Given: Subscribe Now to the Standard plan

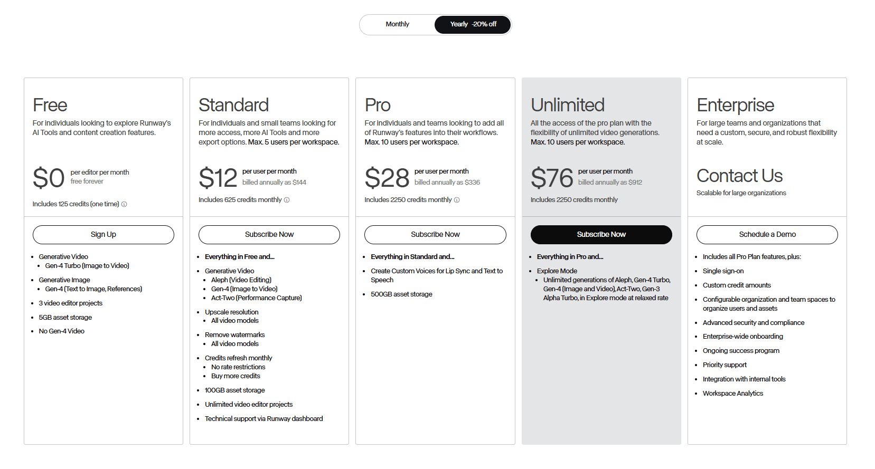Looking at the screenshot, I should click(x=269, y=235).
